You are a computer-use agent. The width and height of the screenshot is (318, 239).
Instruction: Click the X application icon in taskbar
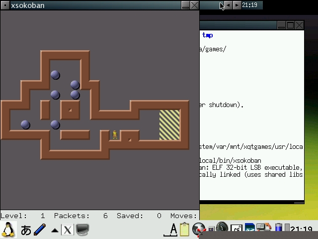click(x=67, y=230)
